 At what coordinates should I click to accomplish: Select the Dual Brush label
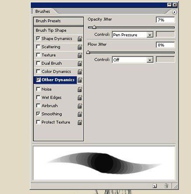pos(52,63)
